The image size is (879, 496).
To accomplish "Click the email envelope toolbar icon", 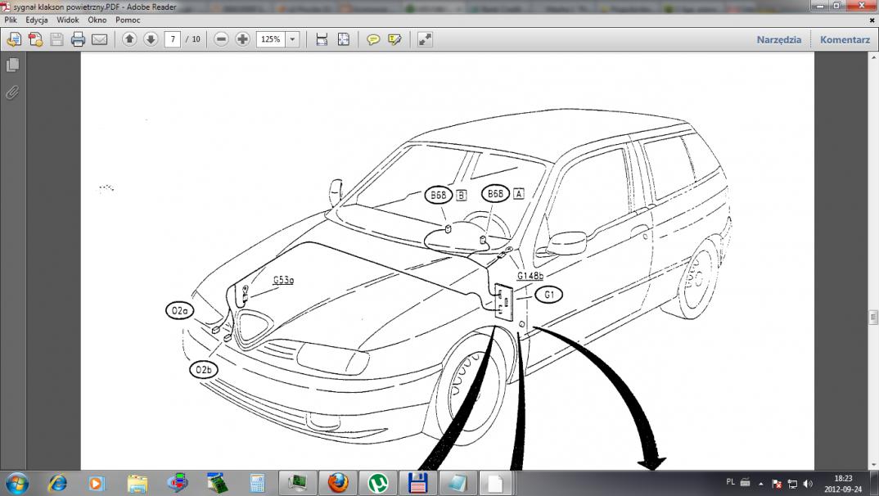I will [99, 39].
